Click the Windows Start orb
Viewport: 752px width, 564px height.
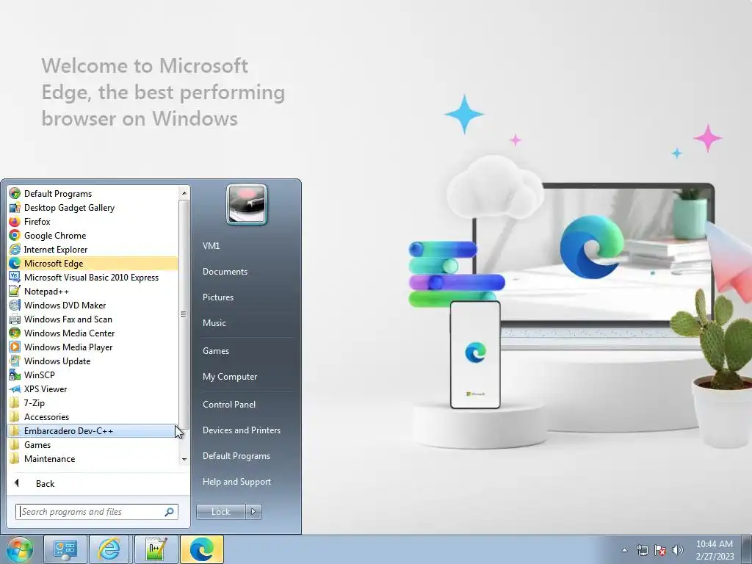pos(20,549)
